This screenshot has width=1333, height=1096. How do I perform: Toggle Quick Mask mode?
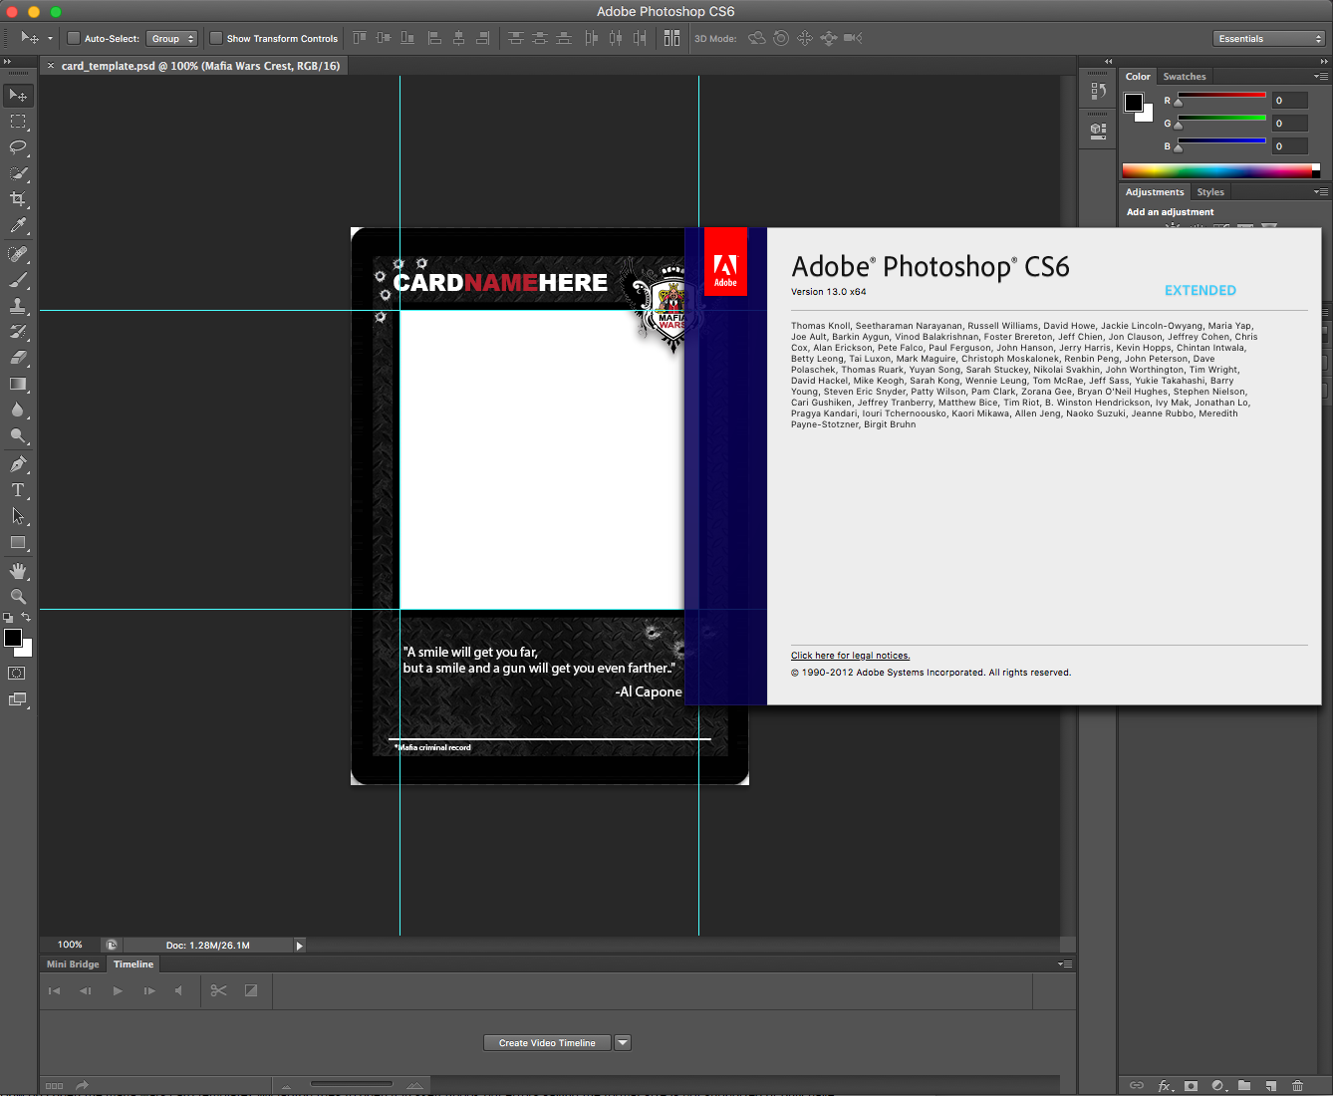coord(17,674)
